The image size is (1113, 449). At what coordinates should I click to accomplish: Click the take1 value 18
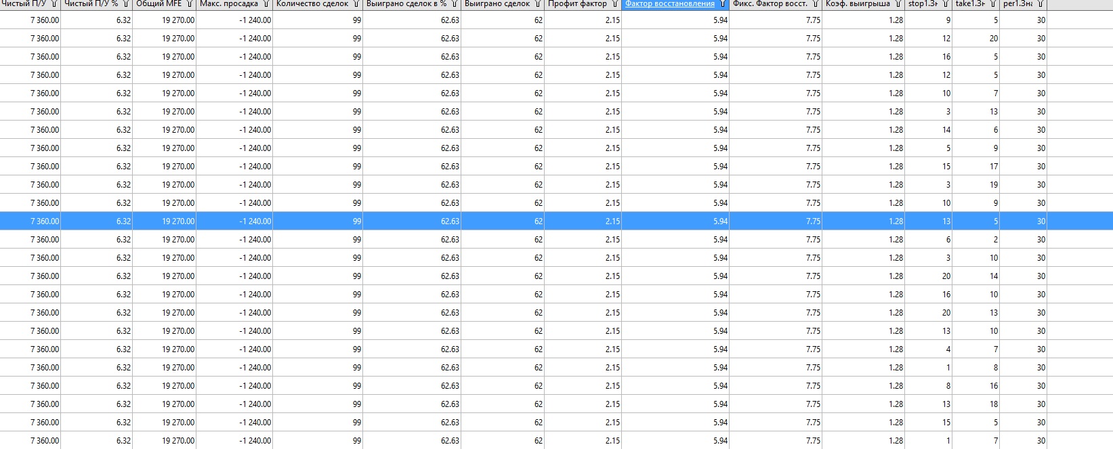[994, 404]
